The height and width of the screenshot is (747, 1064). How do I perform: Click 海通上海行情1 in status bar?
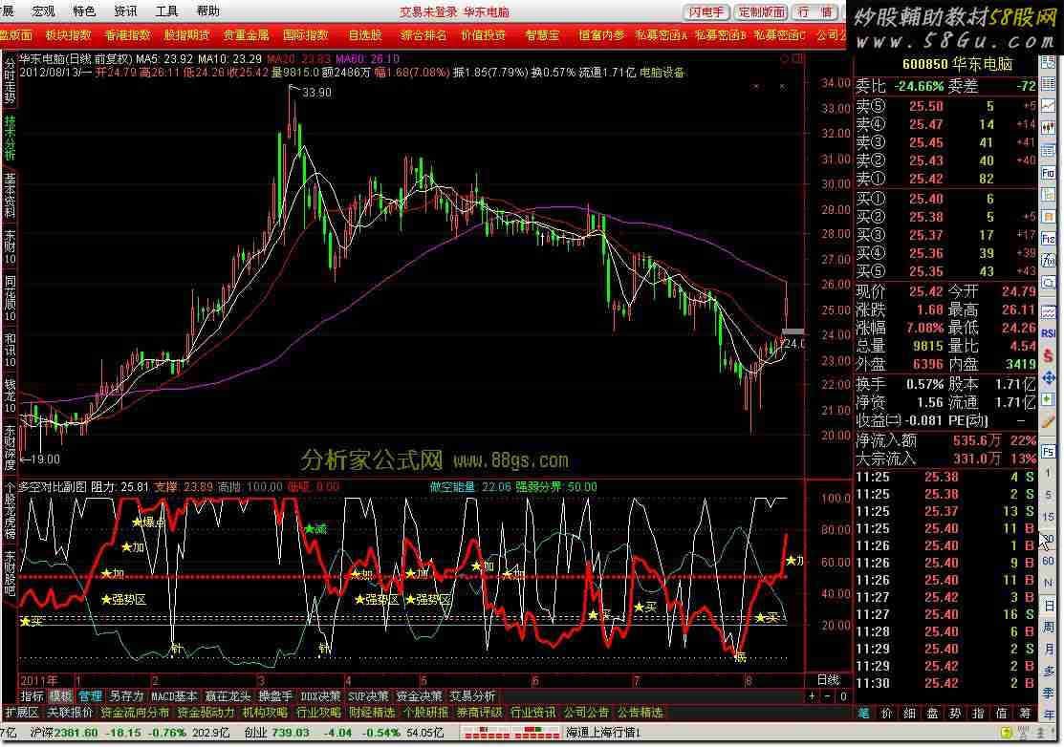(604, 732)
